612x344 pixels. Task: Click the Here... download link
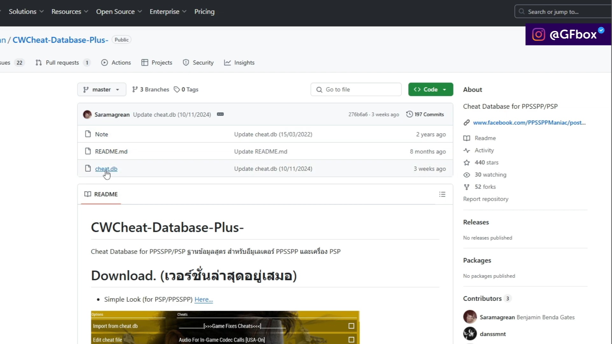[x=204, y=299]
